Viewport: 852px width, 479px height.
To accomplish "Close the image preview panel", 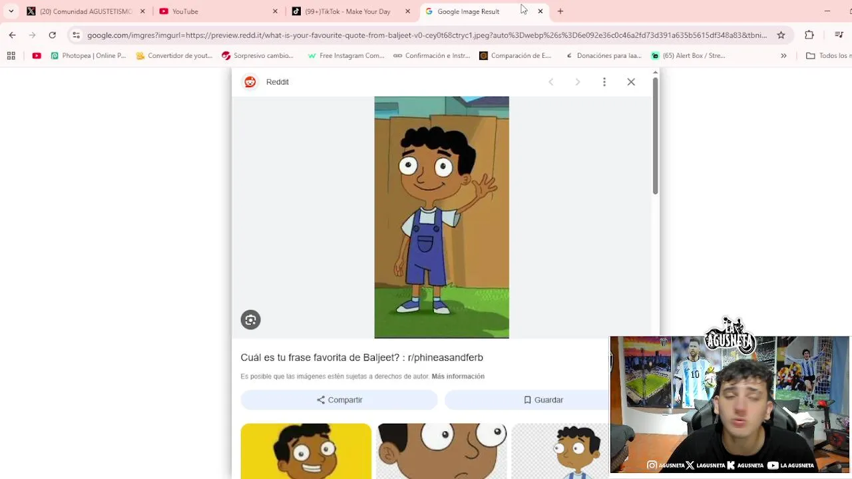I will coord(631,82).
